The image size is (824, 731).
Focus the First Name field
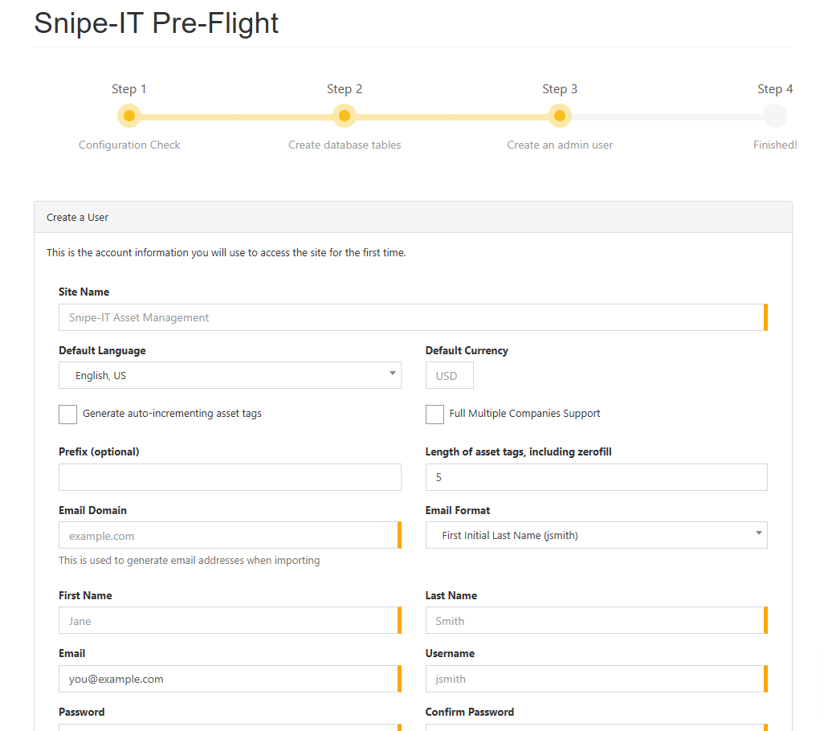tap(228, 621)
